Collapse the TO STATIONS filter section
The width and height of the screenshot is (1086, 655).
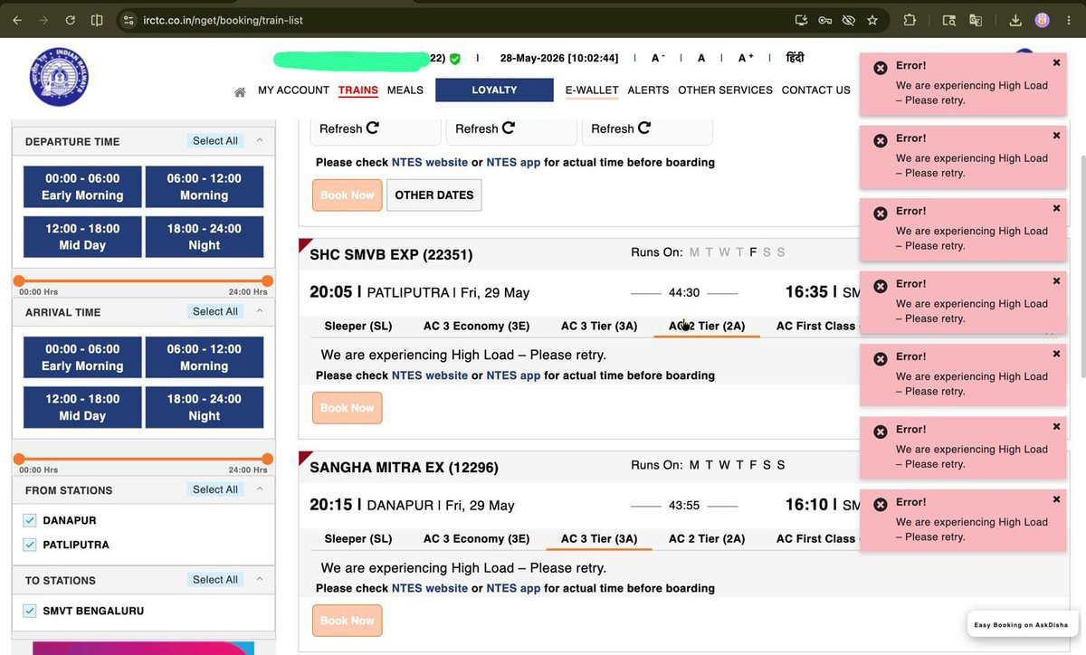tap(260, 579)
